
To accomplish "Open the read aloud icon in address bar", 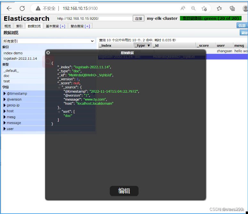I will pos(183,8).
